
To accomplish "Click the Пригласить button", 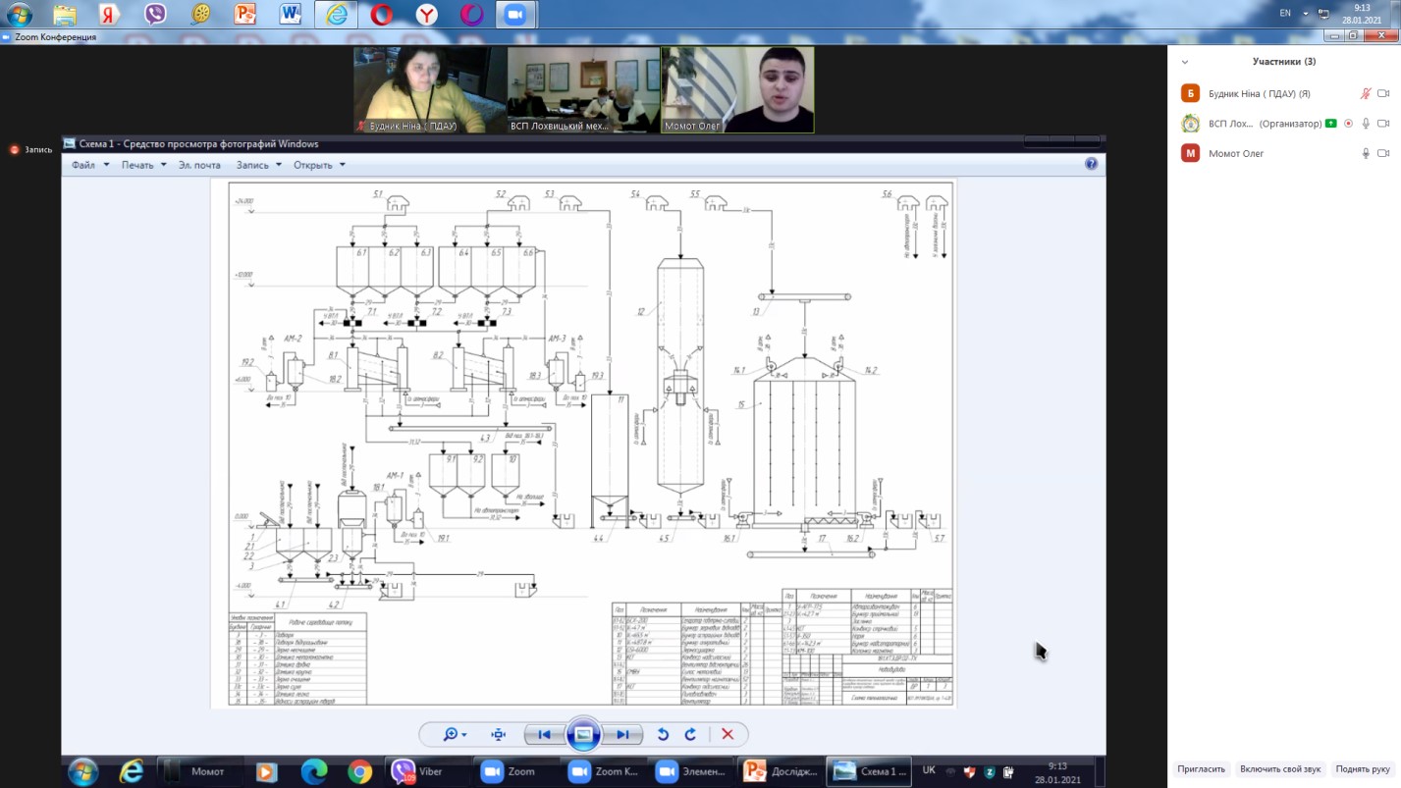I will (x=1202, y=769).
